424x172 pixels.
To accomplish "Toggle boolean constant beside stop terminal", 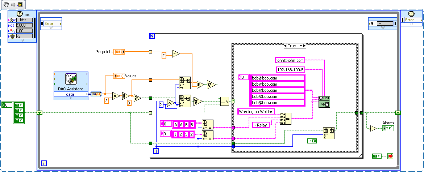I will click(377, 156).
